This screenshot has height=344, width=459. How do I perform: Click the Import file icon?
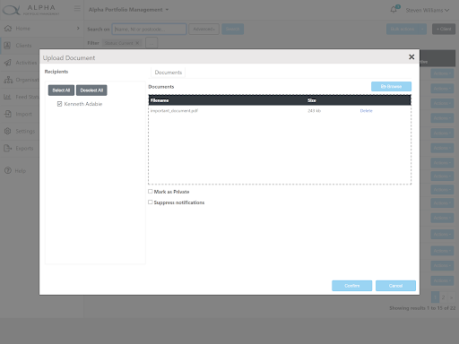(8, 114)
